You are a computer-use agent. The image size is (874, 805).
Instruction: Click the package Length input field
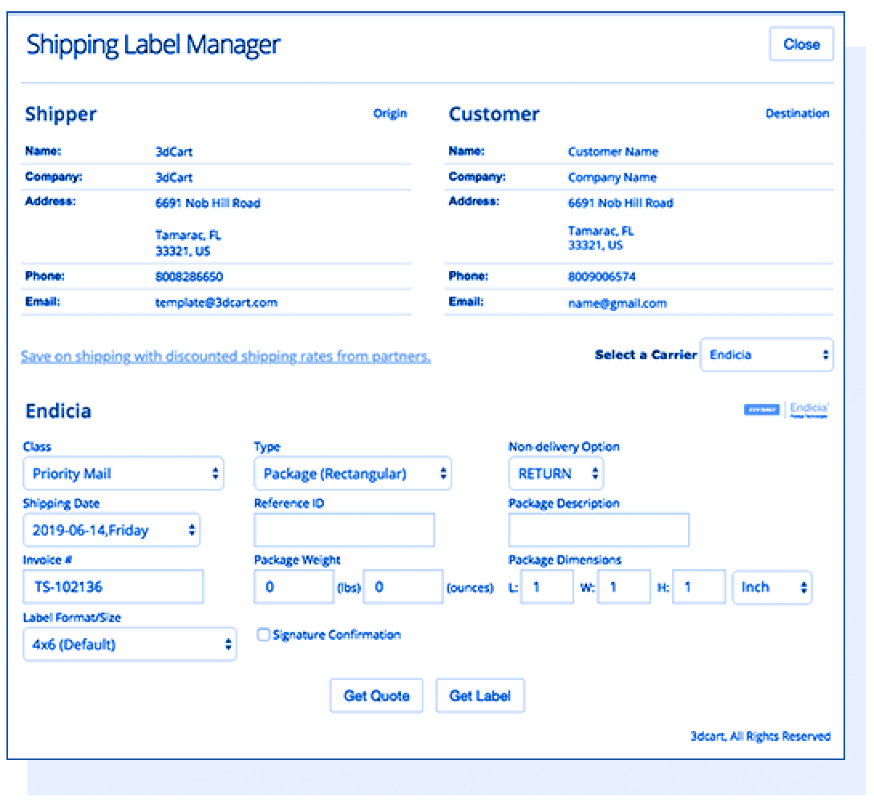pos(546,587)
